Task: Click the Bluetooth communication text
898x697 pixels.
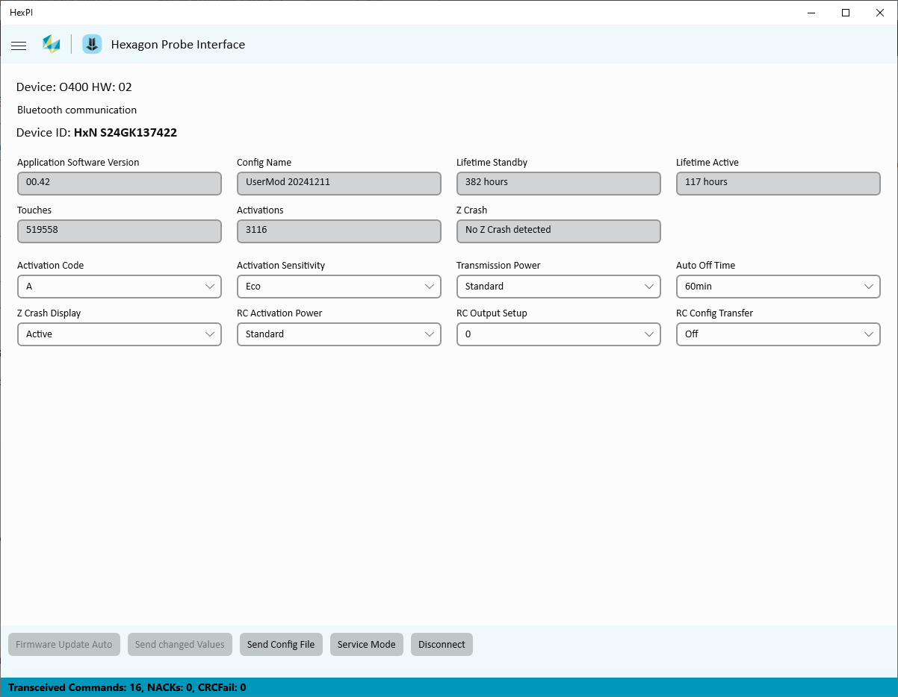Action: [77, 110]
